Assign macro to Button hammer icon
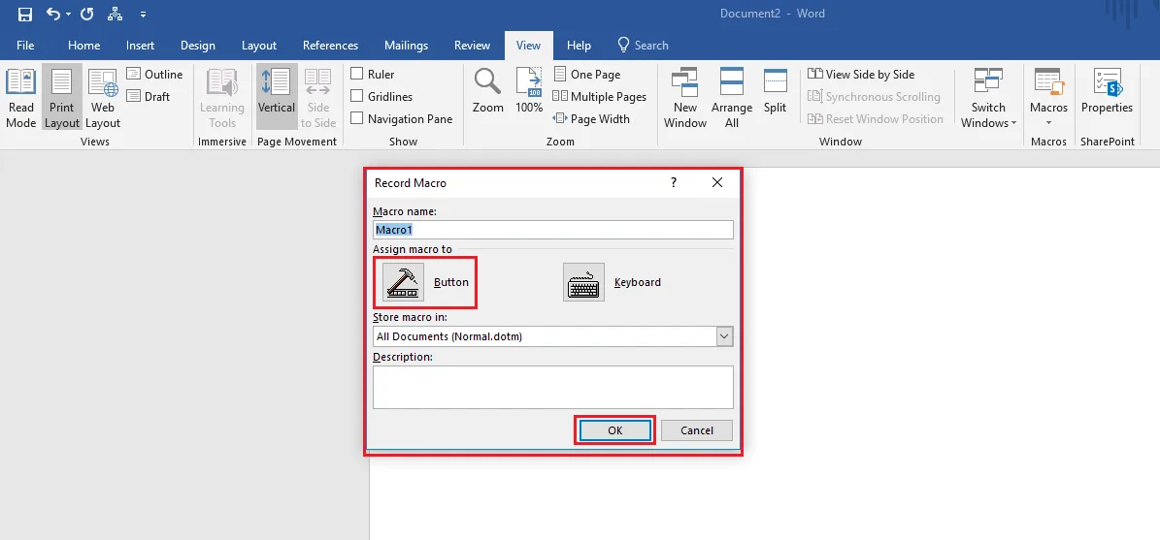Image resolution: width=1160 pixels, height=540 pixels. [x=403, y=282]
